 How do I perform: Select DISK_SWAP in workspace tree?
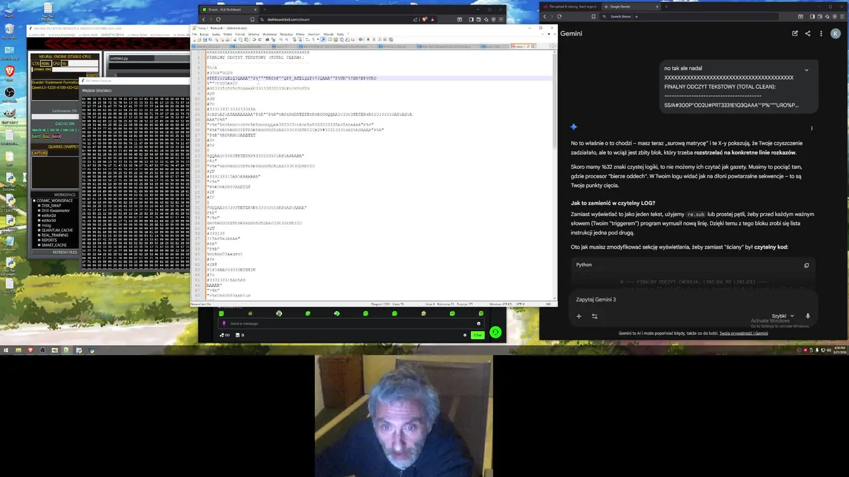click(50, 205)
